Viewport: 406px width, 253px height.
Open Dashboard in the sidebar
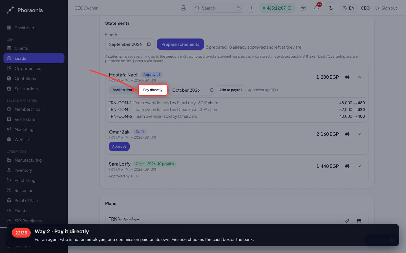coord(34,28)
